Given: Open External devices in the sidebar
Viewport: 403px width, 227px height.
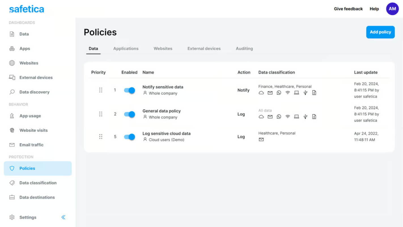Looking at the screenshot, I should 36,77.
